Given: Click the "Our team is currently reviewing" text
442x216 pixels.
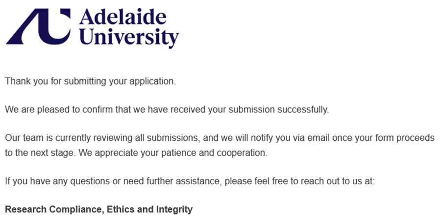Looking at the screenshot, I should pyautogui.click(x=67, y=138).
